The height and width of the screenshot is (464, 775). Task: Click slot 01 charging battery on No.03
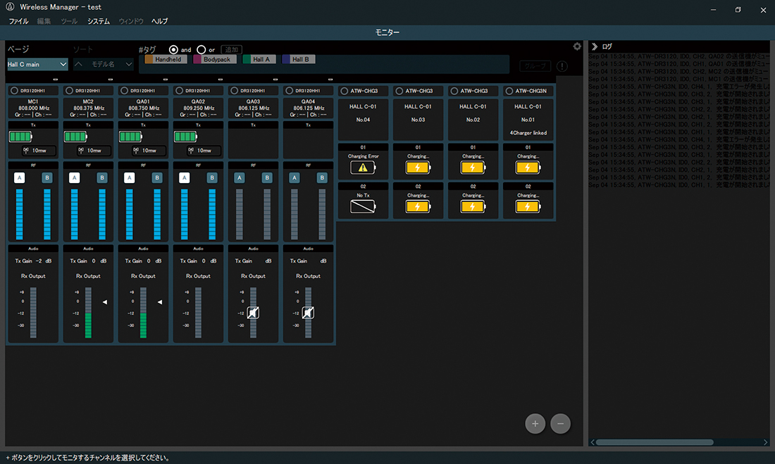click(x=418, y=168)
